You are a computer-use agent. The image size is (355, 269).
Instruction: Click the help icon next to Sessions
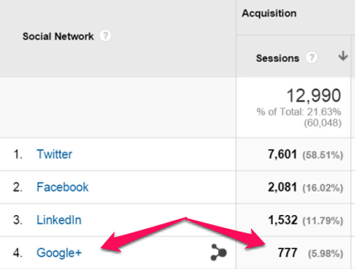click(x=311, y=58)
